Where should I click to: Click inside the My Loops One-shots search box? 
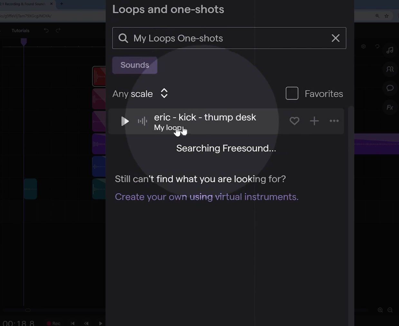click(x=229, y=38)
